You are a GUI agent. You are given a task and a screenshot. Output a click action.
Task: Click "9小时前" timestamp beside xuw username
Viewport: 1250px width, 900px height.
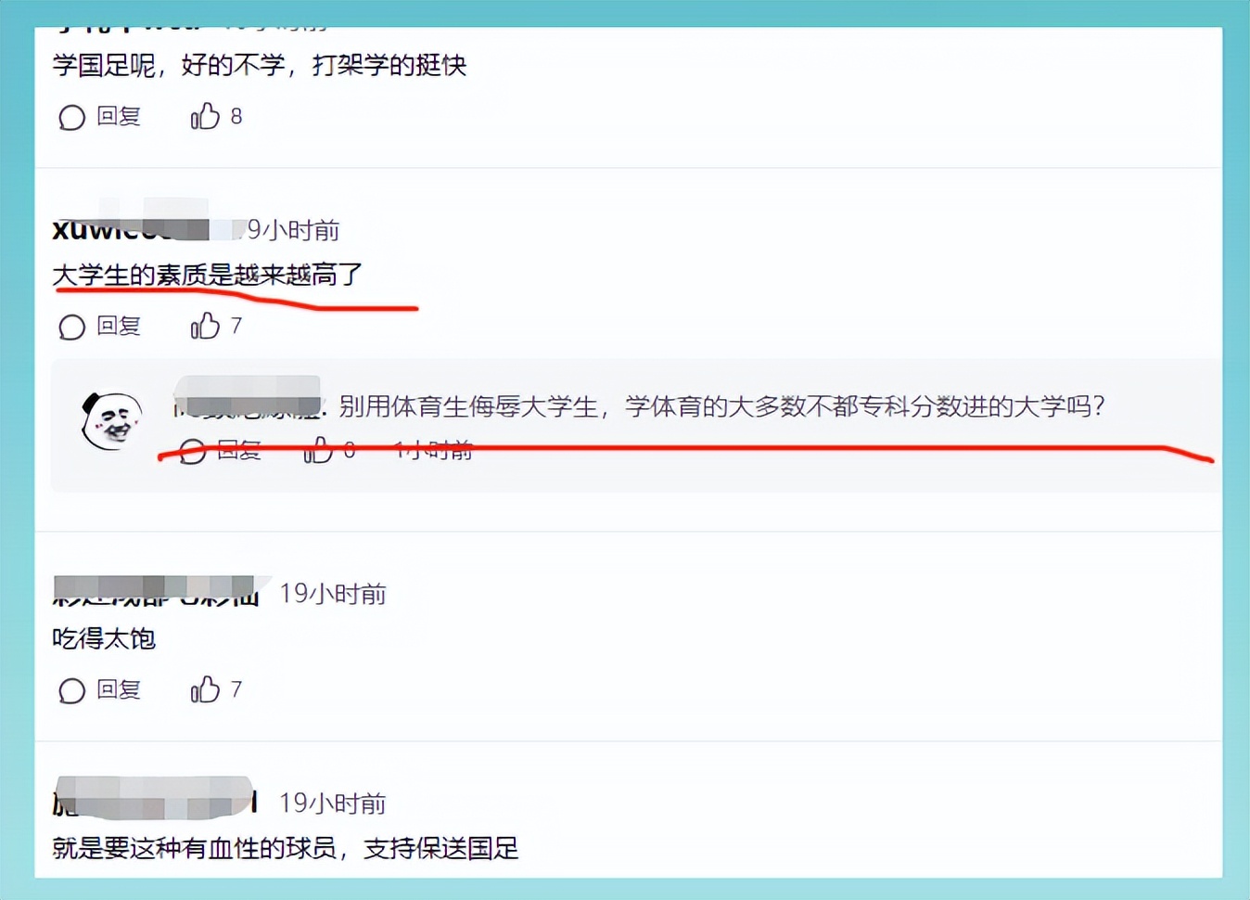[293, 229]
